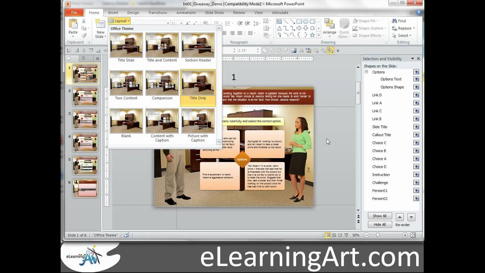Click the highlighted Selection Pane icon in toolbar

pyautogui.click(x=330, y=50)
